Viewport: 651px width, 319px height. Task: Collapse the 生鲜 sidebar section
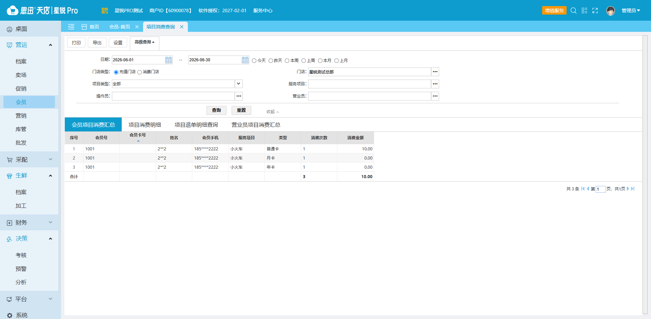pyautogui.click(x=51, y=176)
